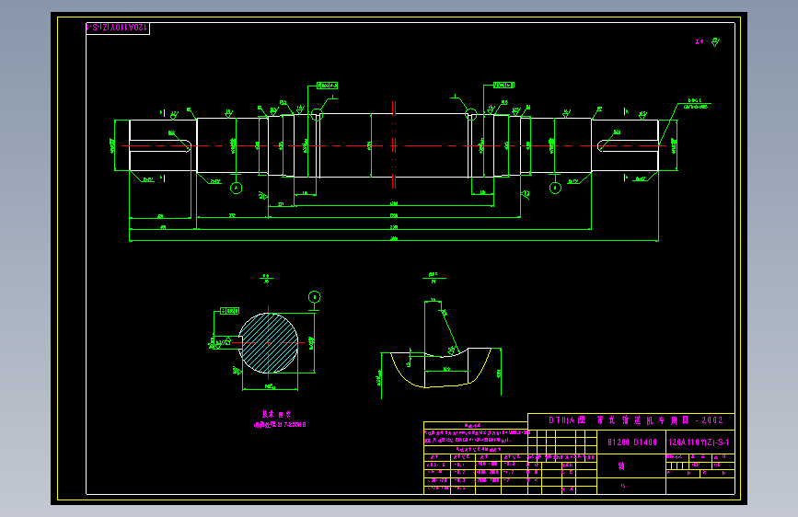Select the yellow curve in the detail view
798x517 pixels.
pyautogui.click(x=441, y=368)
